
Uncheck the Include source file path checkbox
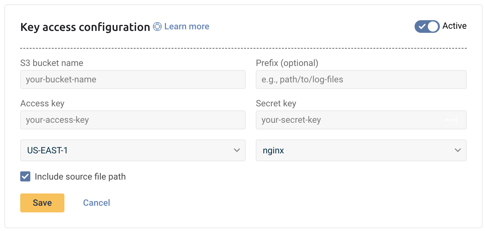[25, 176]
